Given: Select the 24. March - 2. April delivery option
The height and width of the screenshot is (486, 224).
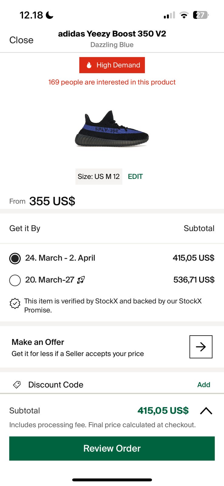Looking at the screenshot, I should (x=15, y=258).
